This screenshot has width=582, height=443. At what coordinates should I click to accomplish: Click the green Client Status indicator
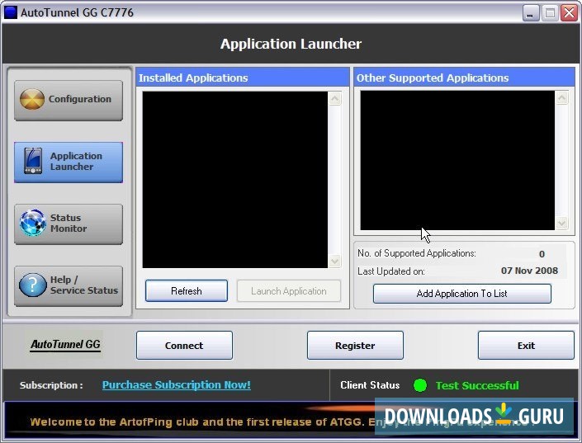(420, 385)
